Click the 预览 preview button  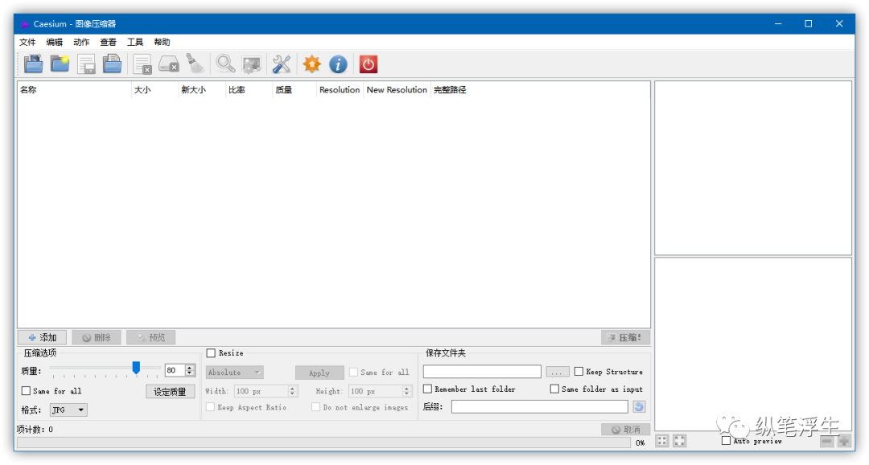pyautogui.click(x=150, y=337)
